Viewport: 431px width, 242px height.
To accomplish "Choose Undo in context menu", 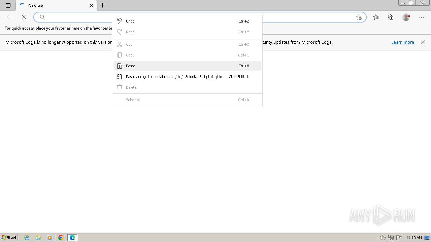I will (x=187, y=21).
